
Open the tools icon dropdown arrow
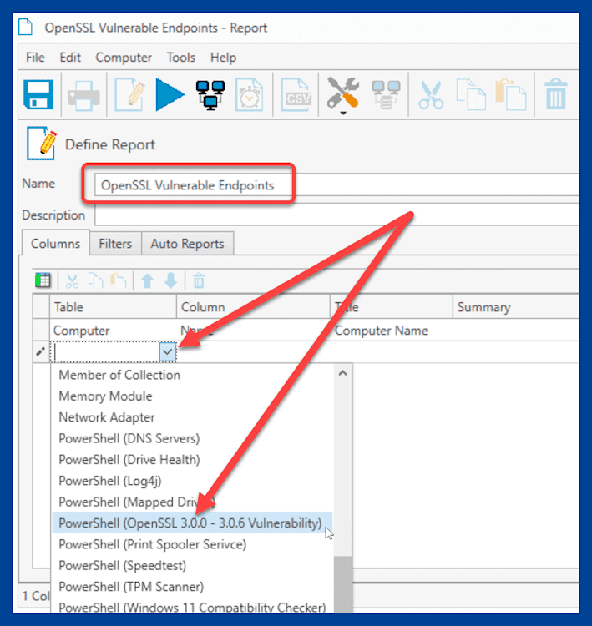coord(343,114)
